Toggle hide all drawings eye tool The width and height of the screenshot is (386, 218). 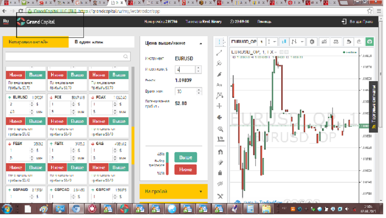tap(220, 184)
